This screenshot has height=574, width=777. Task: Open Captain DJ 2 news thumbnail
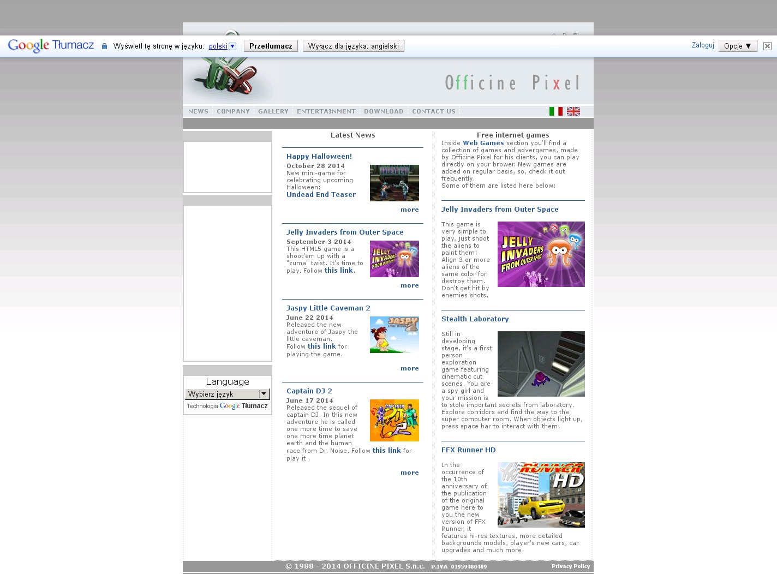tap(394, 420)
